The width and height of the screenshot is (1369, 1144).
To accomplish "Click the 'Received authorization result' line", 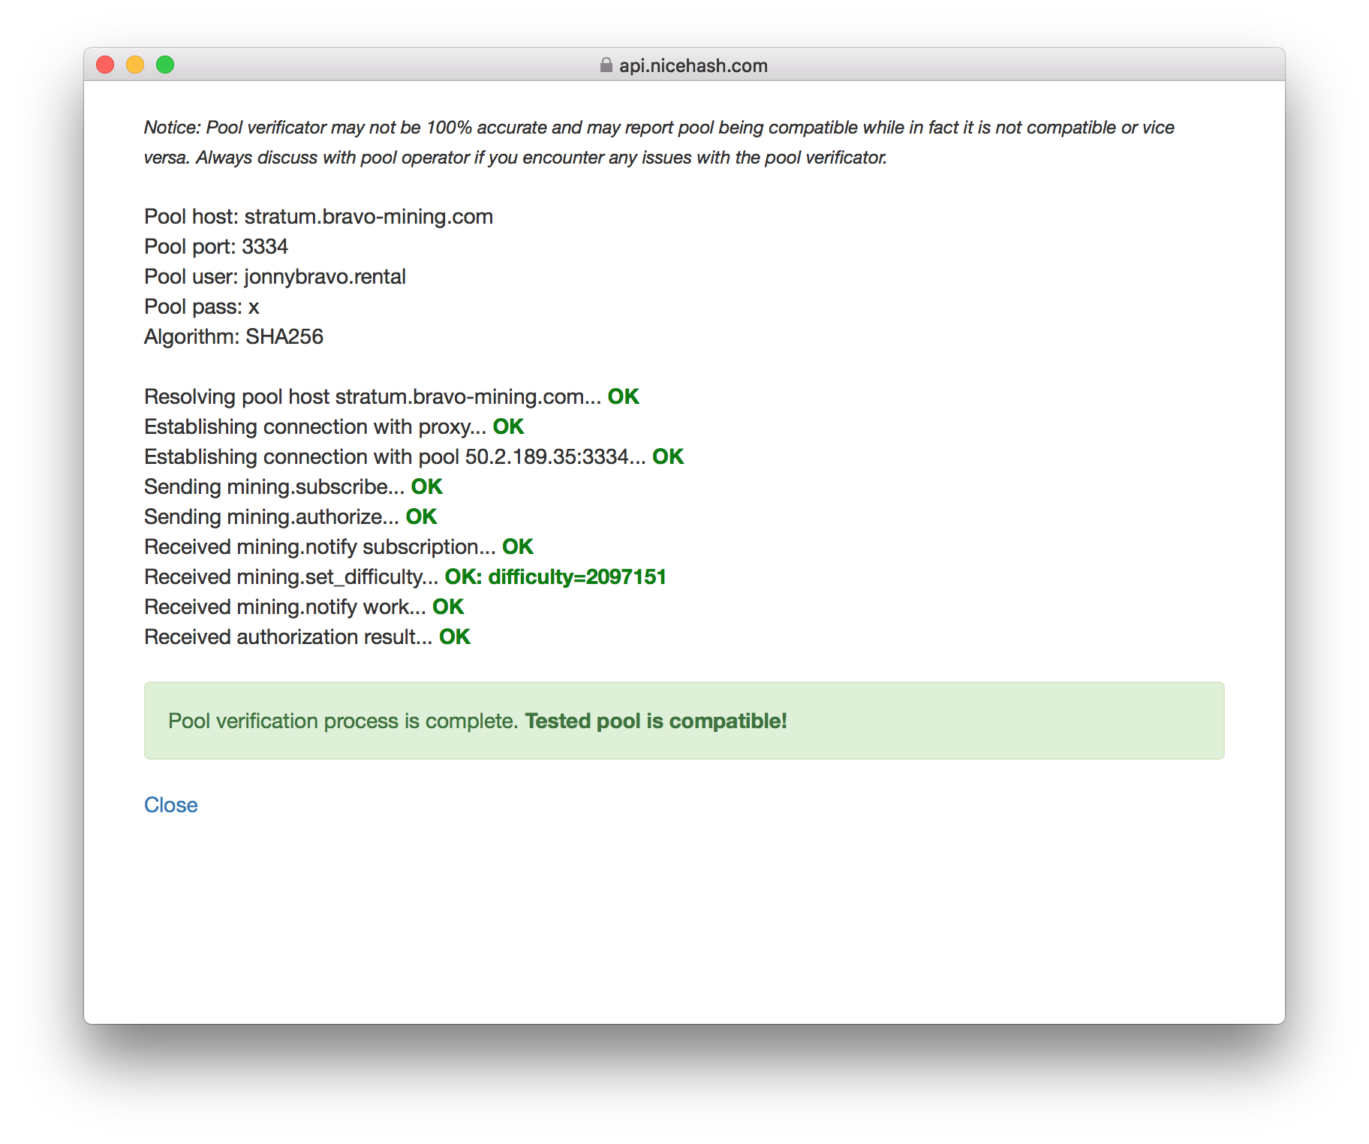I will click(x=307, y=637).
